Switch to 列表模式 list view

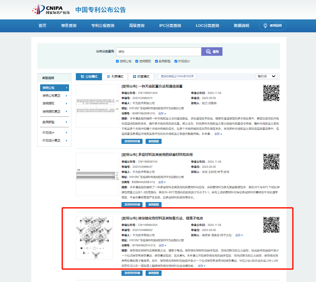[x=115, y=77]
